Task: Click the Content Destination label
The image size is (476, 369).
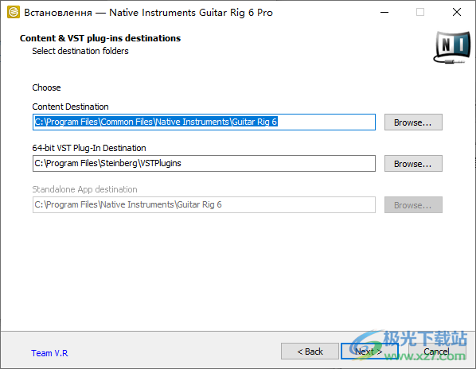Action: [70, 107]
